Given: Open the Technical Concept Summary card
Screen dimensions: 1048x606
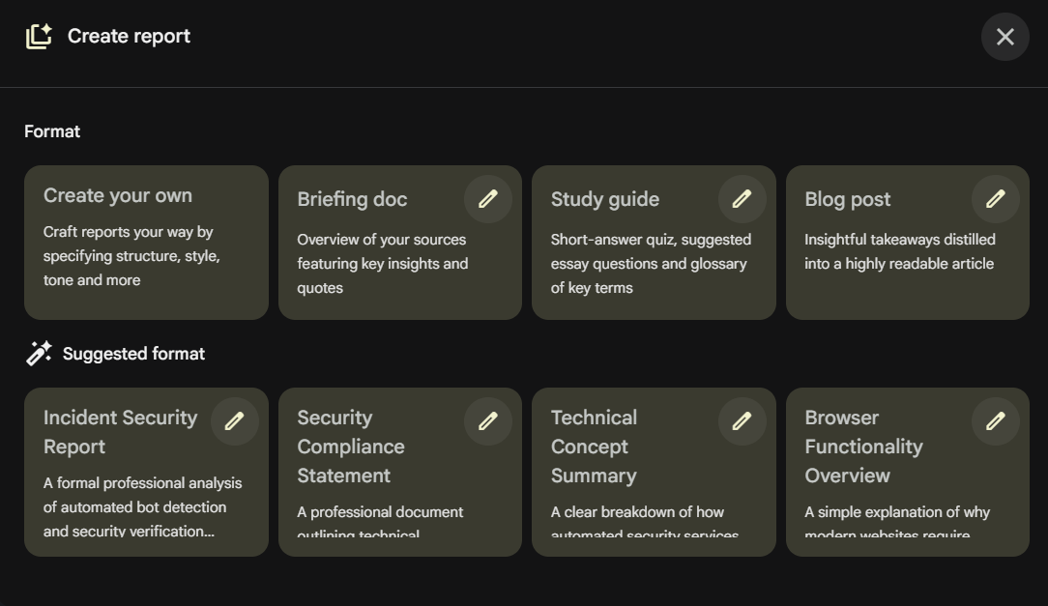Looking at the screenshot, I should click(x=654, y=473).
